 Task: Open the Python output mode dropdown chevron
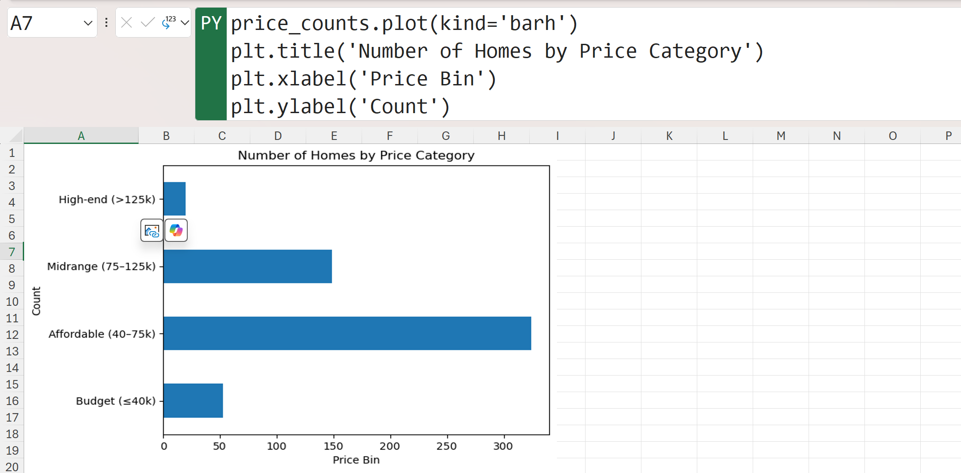click(185, 22)
